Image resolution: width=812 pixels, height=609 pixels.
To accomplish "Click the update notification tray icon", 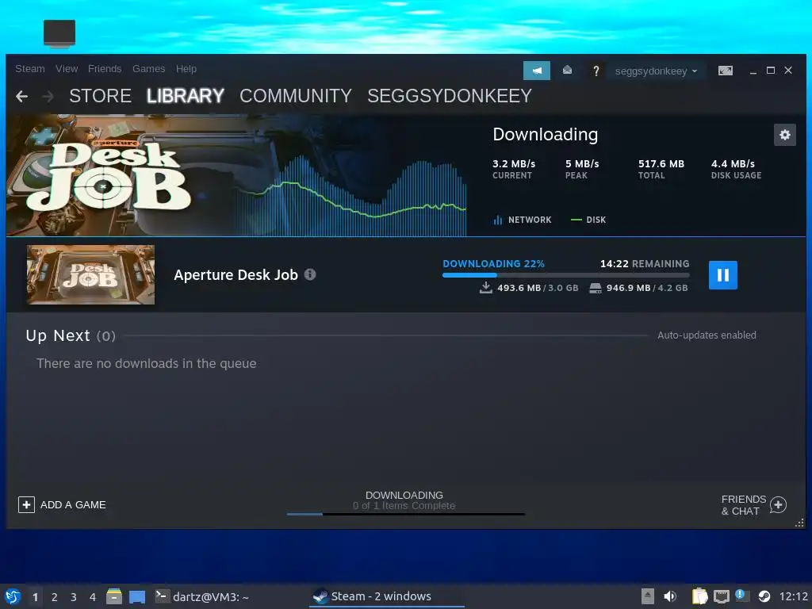I will click(x=742, y=596).
